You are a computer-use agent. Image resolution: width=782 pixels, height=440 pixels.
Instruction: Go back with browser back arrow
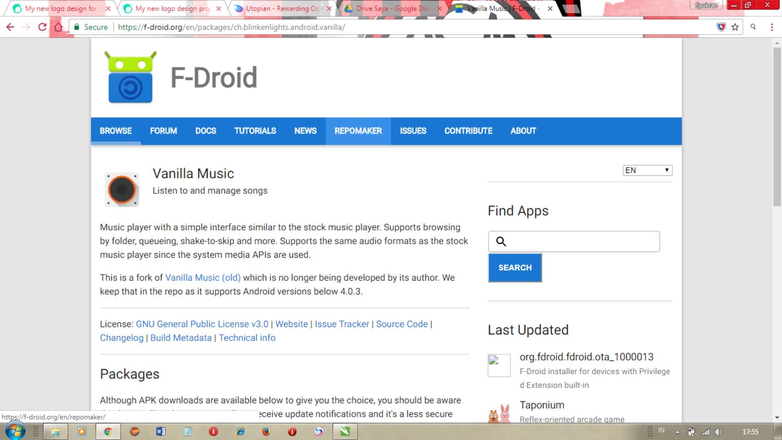coord(10,27)
